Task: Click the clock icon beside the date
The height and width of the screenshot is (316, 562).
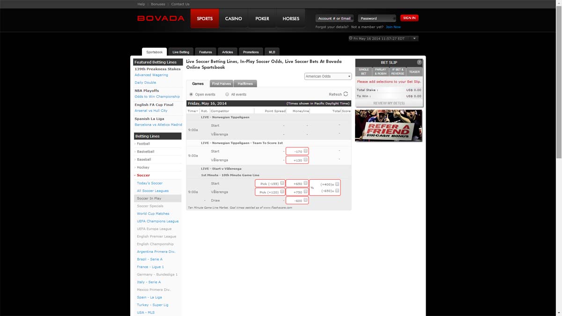Action: 351,39
